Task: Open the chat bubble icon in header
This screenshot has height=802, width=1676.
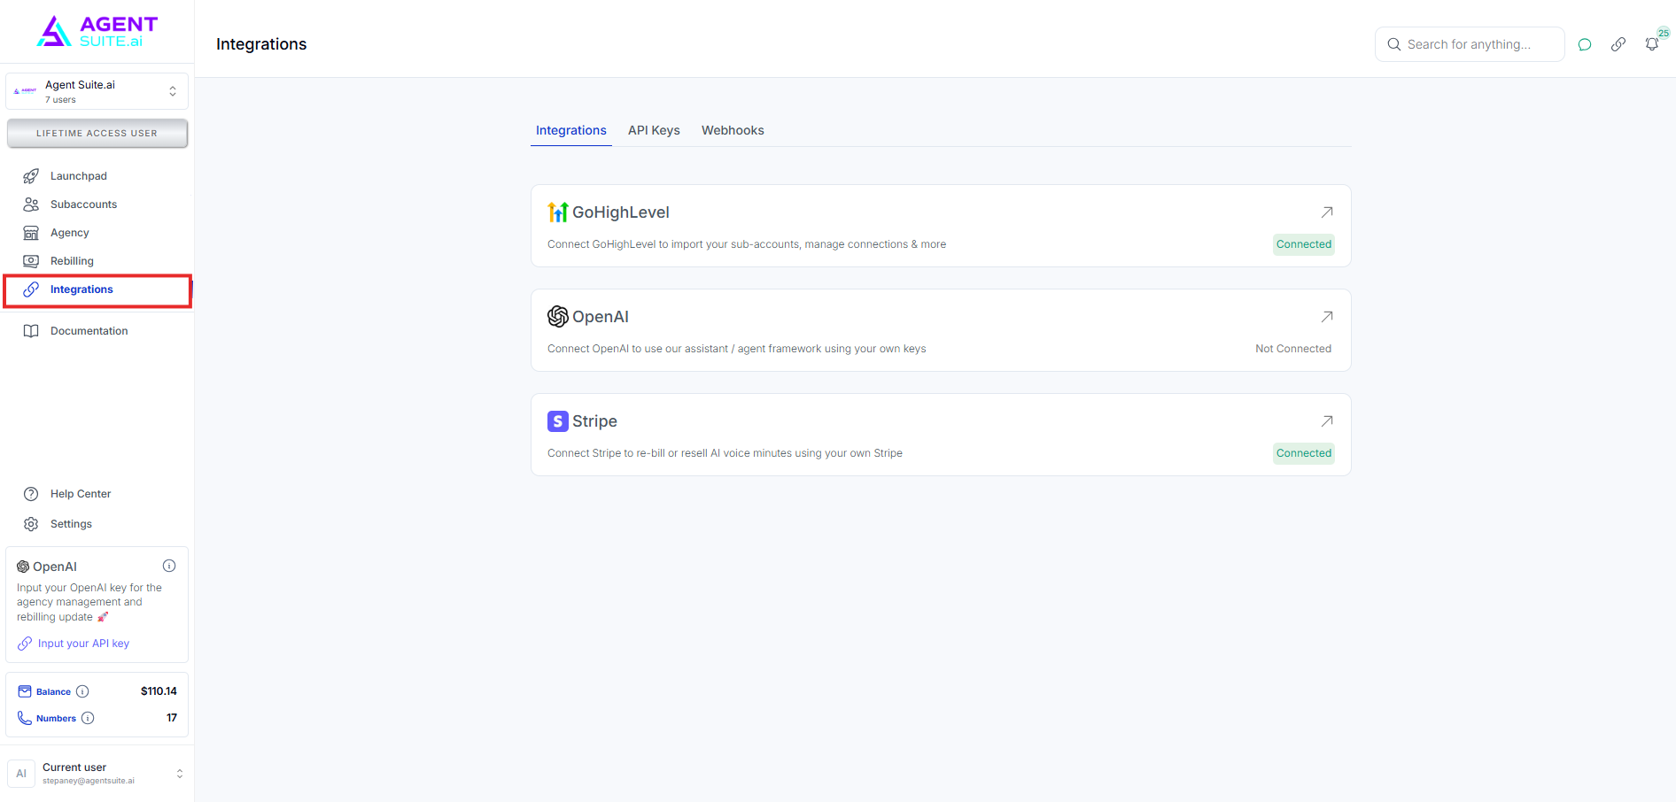Action: (x=1585, y=44)
